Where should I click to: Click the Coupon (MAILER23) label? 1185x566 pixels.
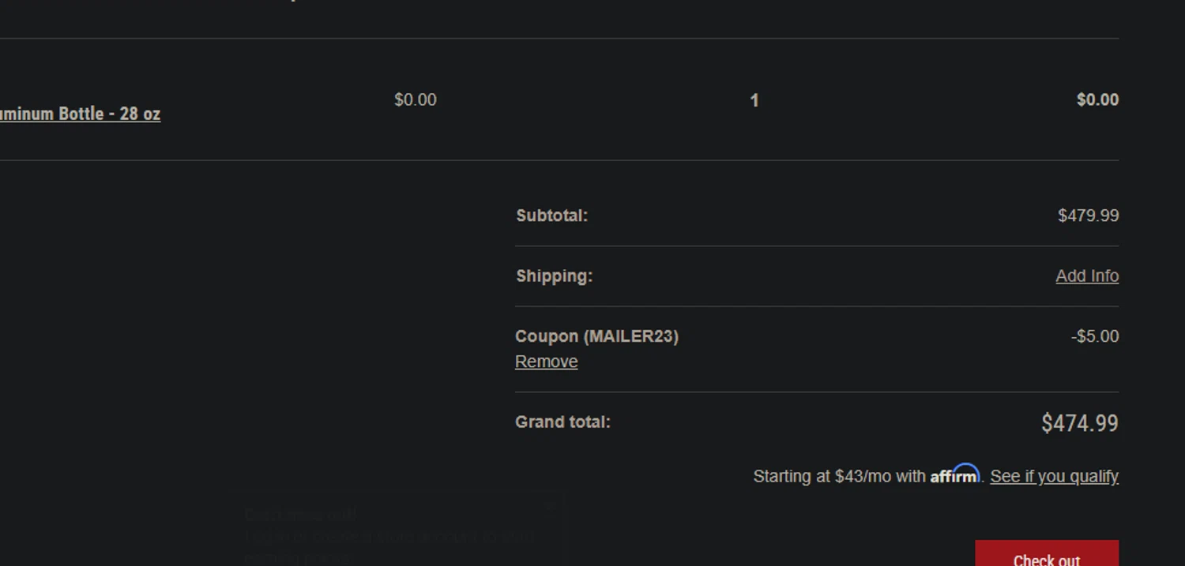(596, 336)
